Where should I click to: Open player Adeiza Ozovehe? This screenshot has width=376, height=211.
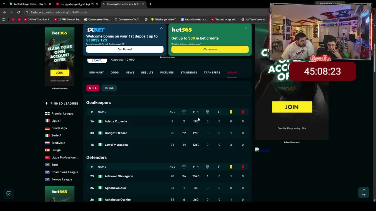point(116,121)
